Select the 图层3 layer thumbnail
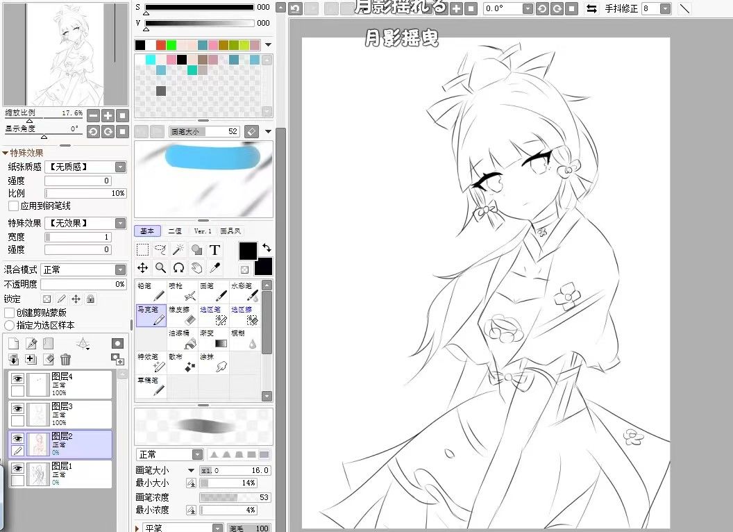 pos(38,414)
